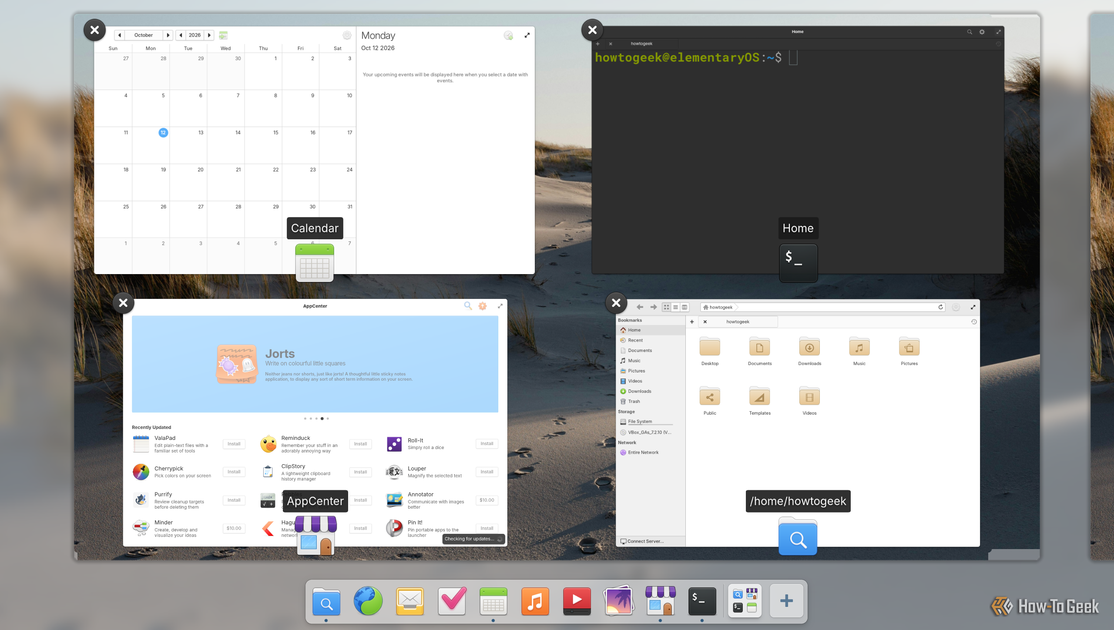The width and height of the screenshot is (1114, 630).
Task: Click the today icon in Calendar toolbar
Action: [223, 35]
